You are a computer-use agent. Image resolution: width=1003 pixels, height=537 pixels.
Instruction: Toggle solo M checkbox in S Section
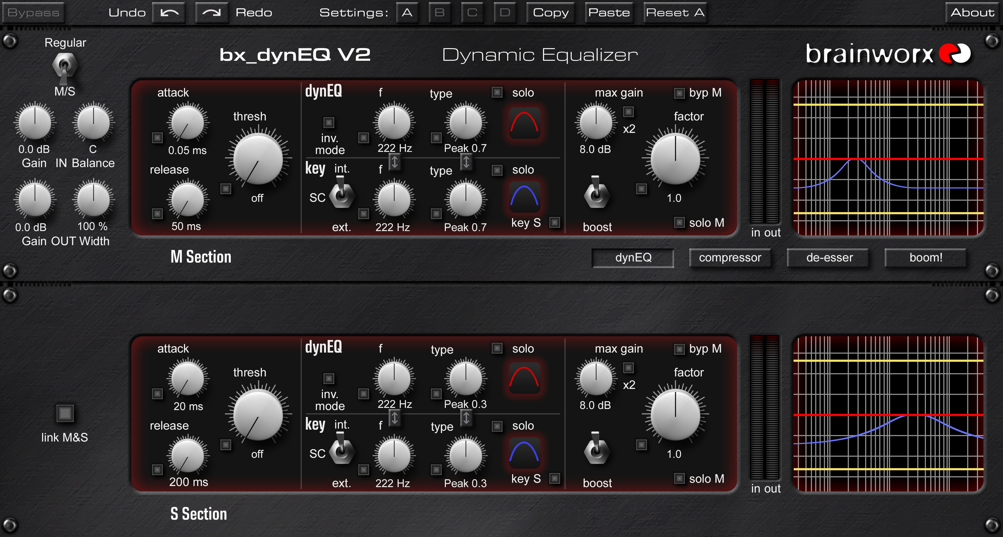click(x=679, y=478)
